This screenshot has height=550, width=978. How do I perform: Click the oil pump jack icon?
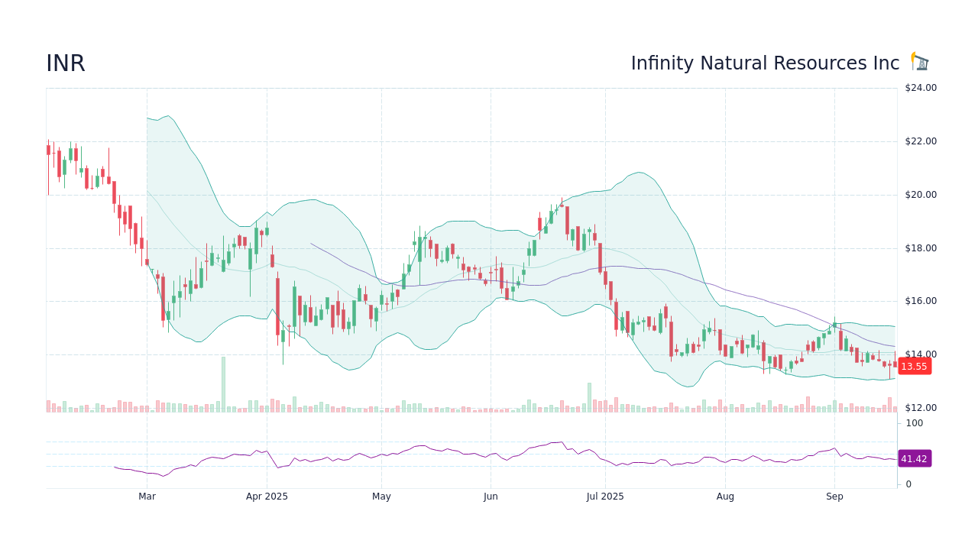click(x=919, y=62)
